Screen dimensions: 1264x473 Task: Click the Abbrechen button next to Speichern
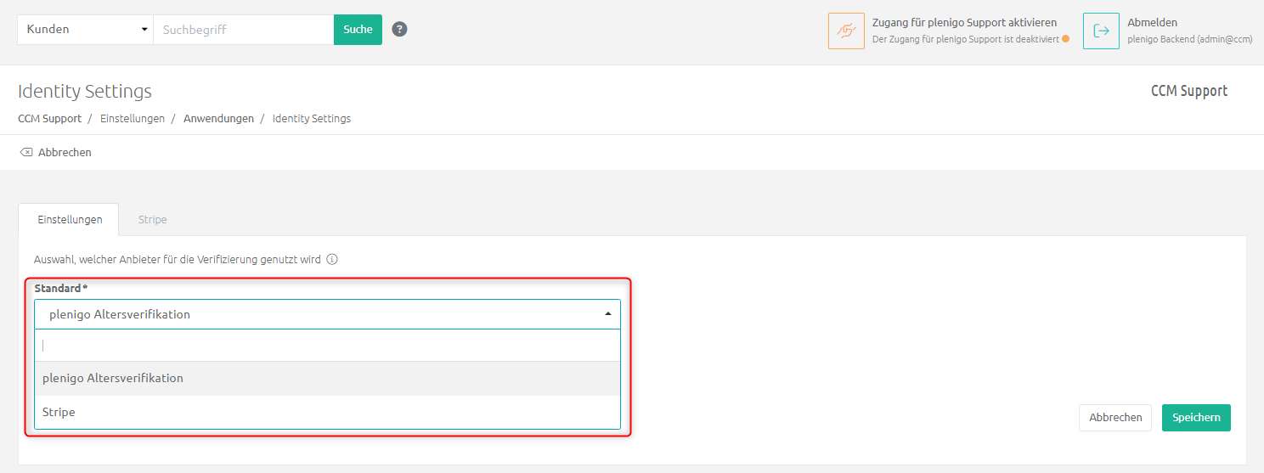coord(1115,418)
